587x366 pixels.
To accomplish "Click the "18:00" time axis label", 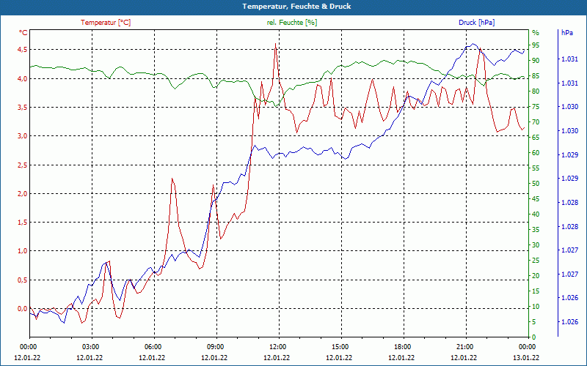I will click(x=401, y=346).
